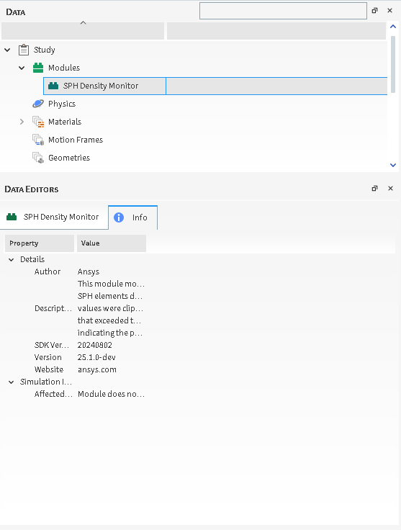Click the Physics planet icon

point(38,104)
